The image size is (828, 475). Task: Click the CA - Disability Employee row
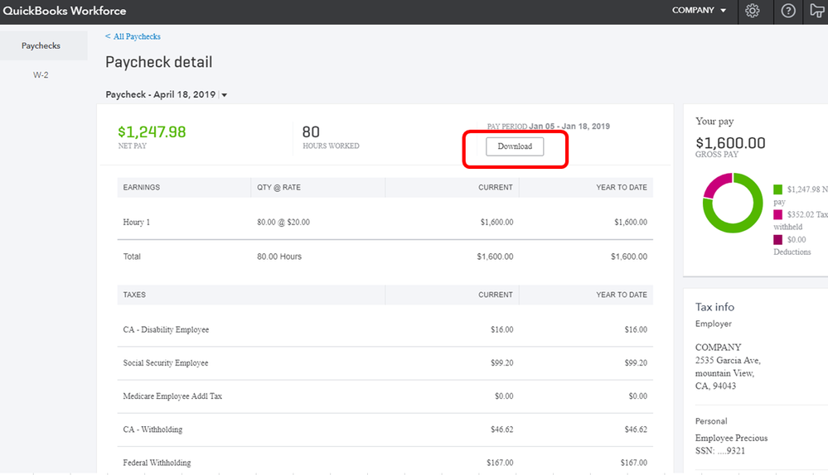pyautogui.click(x=166, y=329)
